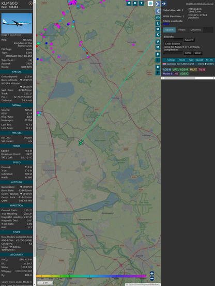
Task: Toggle the V map button
Action: 158,42
